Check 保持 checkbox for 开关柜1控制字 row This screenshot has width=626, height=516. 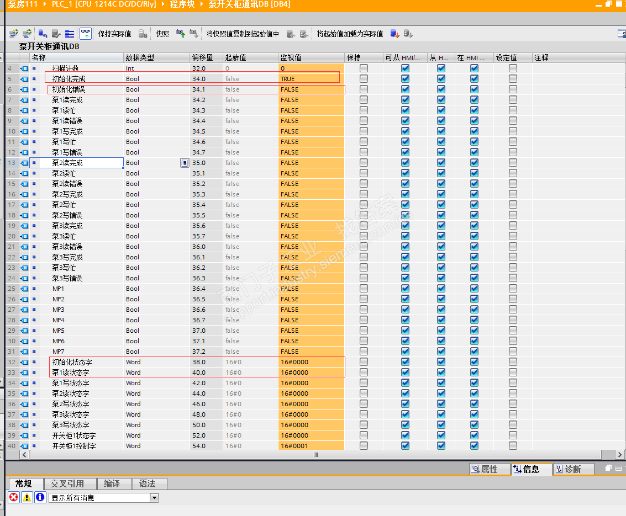click(x=364, y=445)
